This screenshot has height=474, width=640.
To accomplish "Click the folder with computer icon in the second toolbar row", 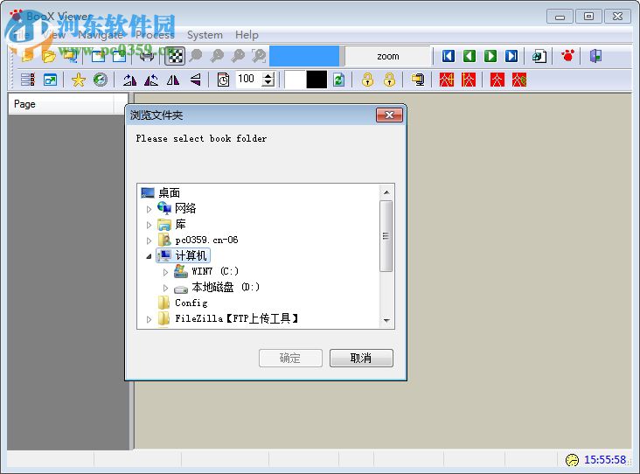I will pyautogui.click(x=418, y=80).
